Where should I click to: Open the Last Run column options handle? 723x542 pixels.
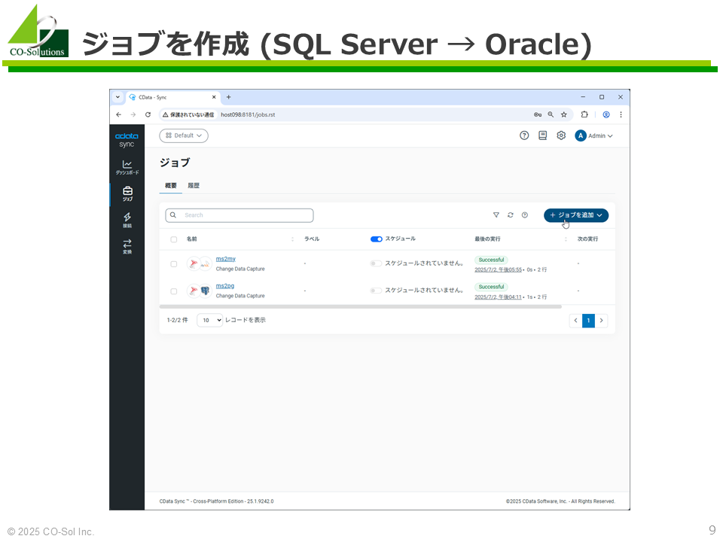pyautogui.click(x=566, y=239)
